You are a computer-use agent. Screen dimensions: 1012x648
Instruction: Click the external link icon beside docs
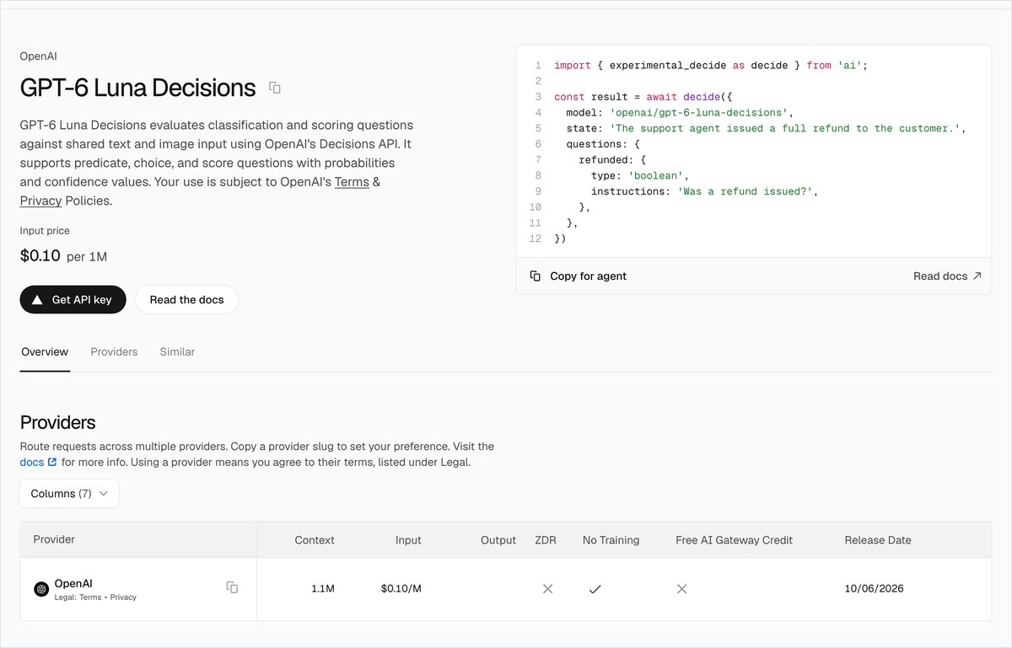[x=52, y=462]
